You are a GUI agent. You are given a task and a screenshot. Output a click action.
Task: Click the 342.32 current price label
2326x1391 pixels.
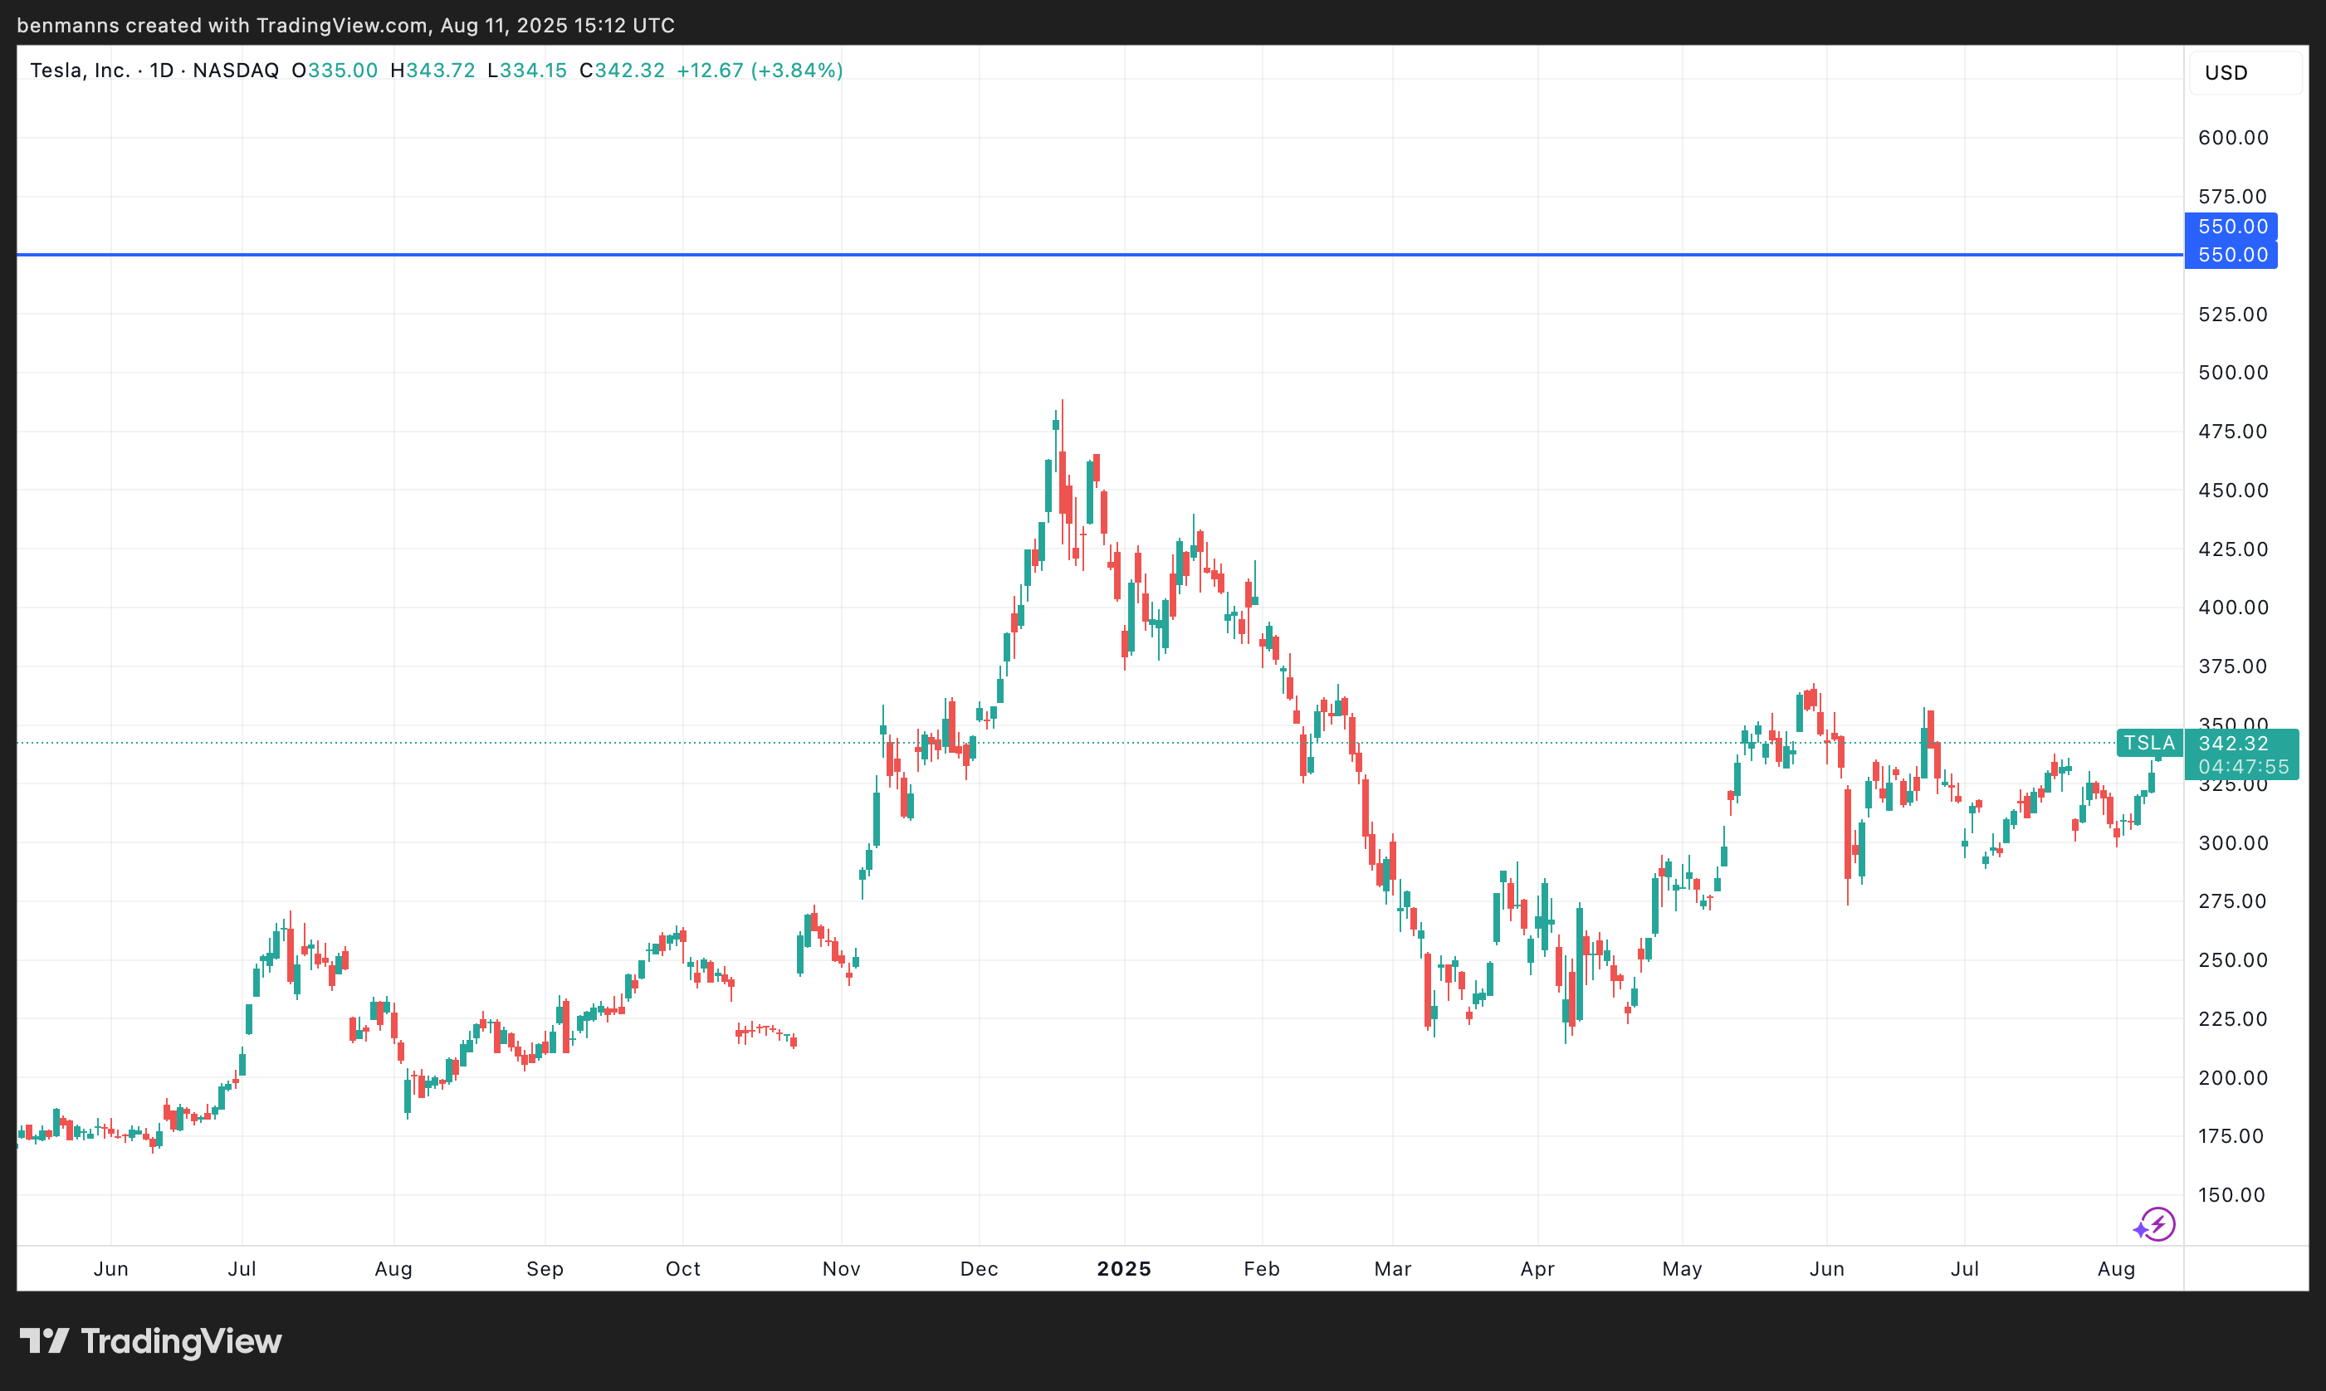(2233, 744)
